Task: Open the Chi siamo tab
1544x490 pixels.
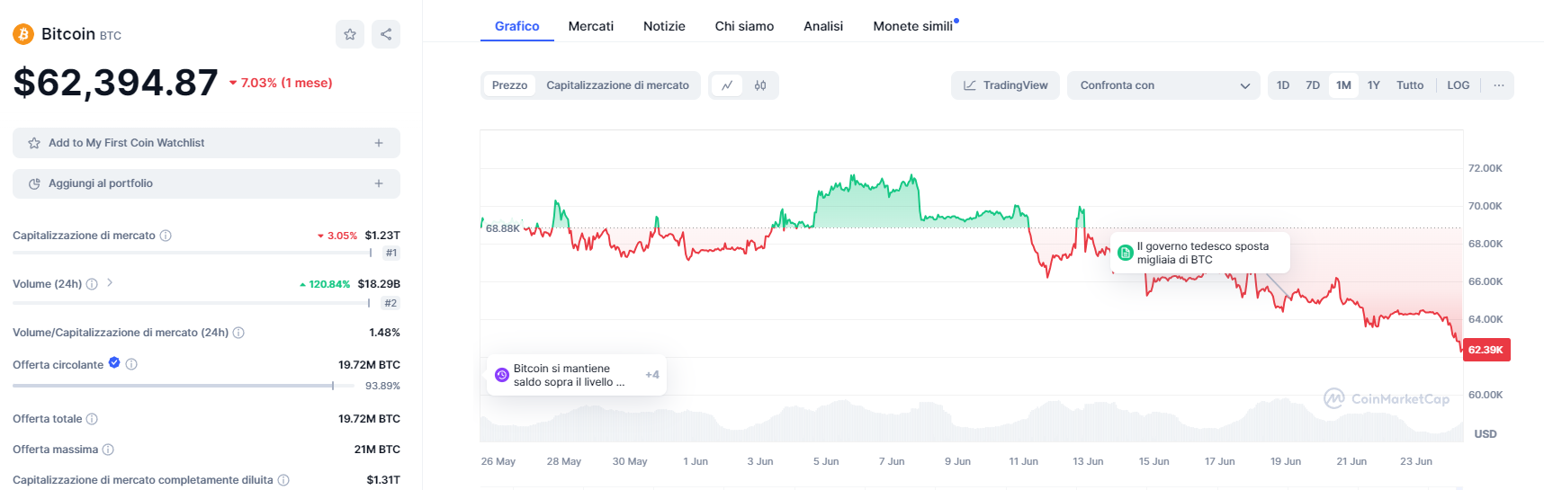Action: coord(744,26)
